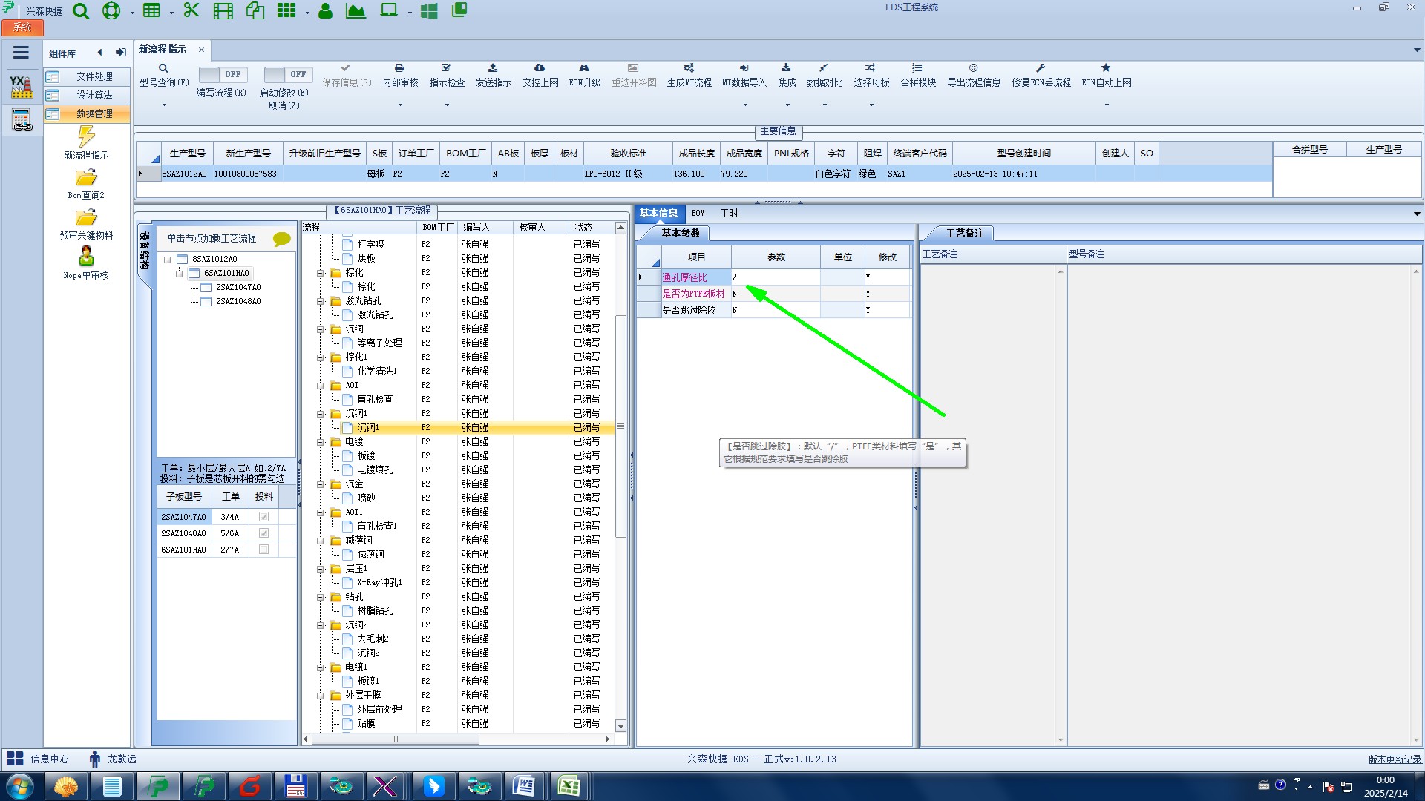Collapse the 棕化 process folder
This screenshot has height=801, width=1425.
[x=321, y=273]
